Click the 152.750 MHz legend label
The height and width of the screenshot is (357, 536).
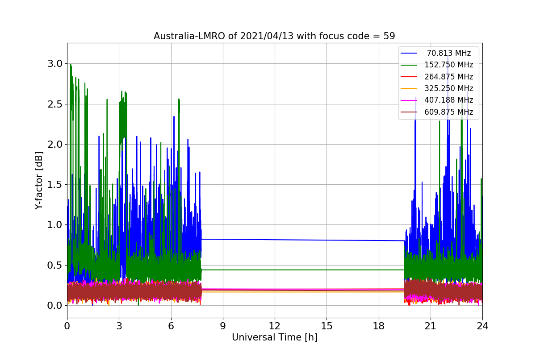pos(449,65)
